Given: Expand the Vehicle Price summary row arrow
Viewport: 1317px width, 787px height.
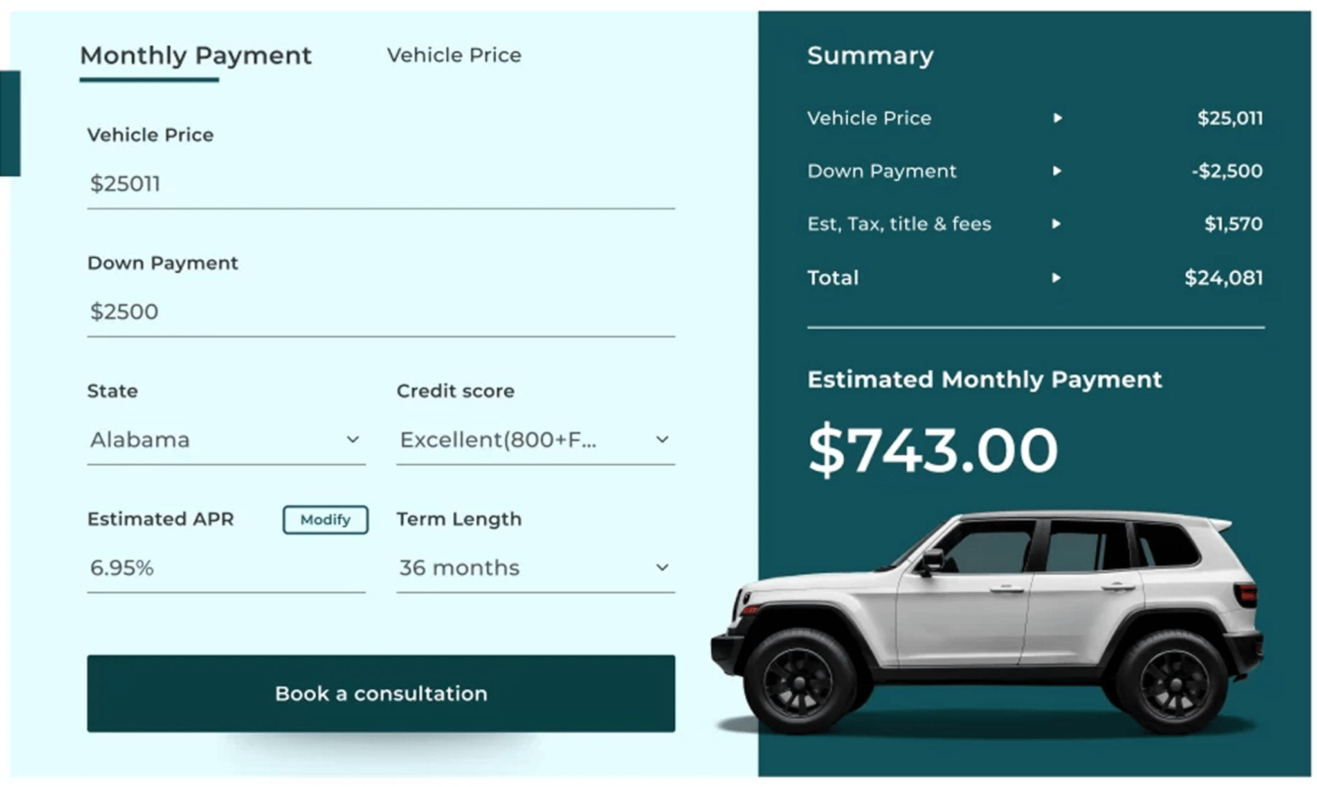Looking at the screenshot, I should (1057, 118).
